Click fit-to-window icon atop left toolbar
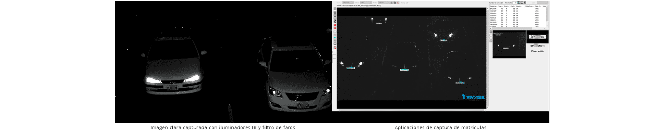This screenshot has height=137, width=658. pos(335,9)
